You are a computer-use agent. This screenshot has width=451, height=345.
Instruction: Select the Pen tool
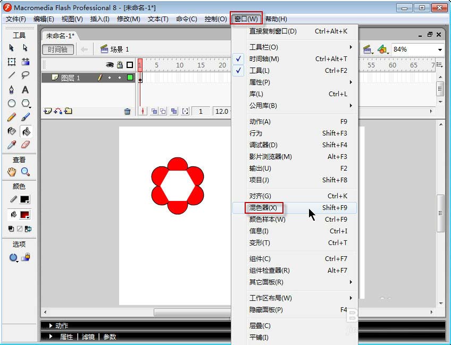point(12,89)
